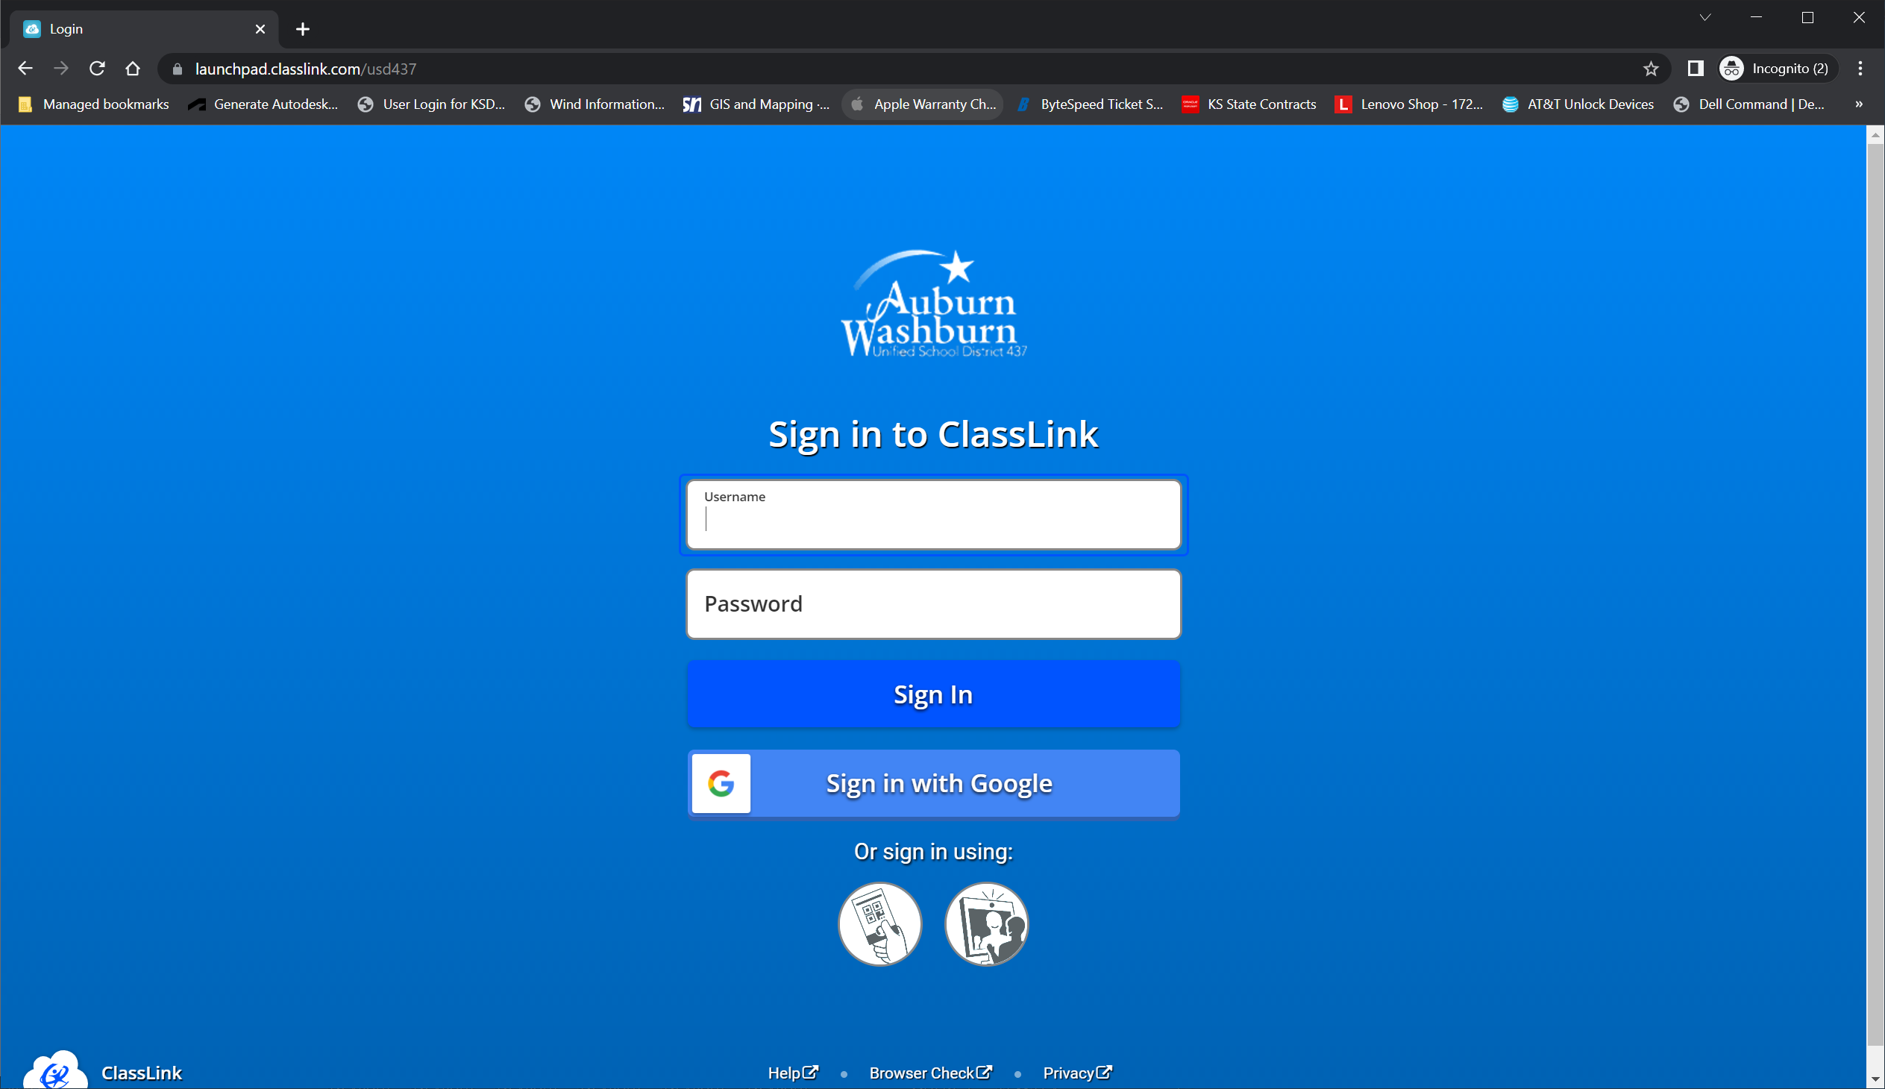
Task: Reload the page
Action: [x=97, y=69]
